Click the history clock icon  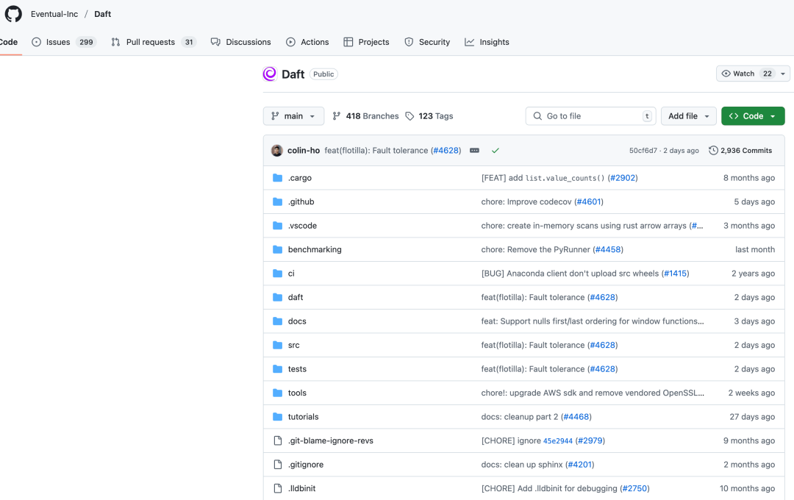pyautogui.click(x=713, y=151)
